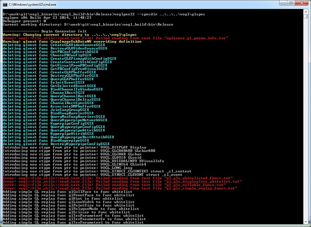Click the voglgen32 --specdir command line
This screenshot has height=227, width=311.
[104, 14]
